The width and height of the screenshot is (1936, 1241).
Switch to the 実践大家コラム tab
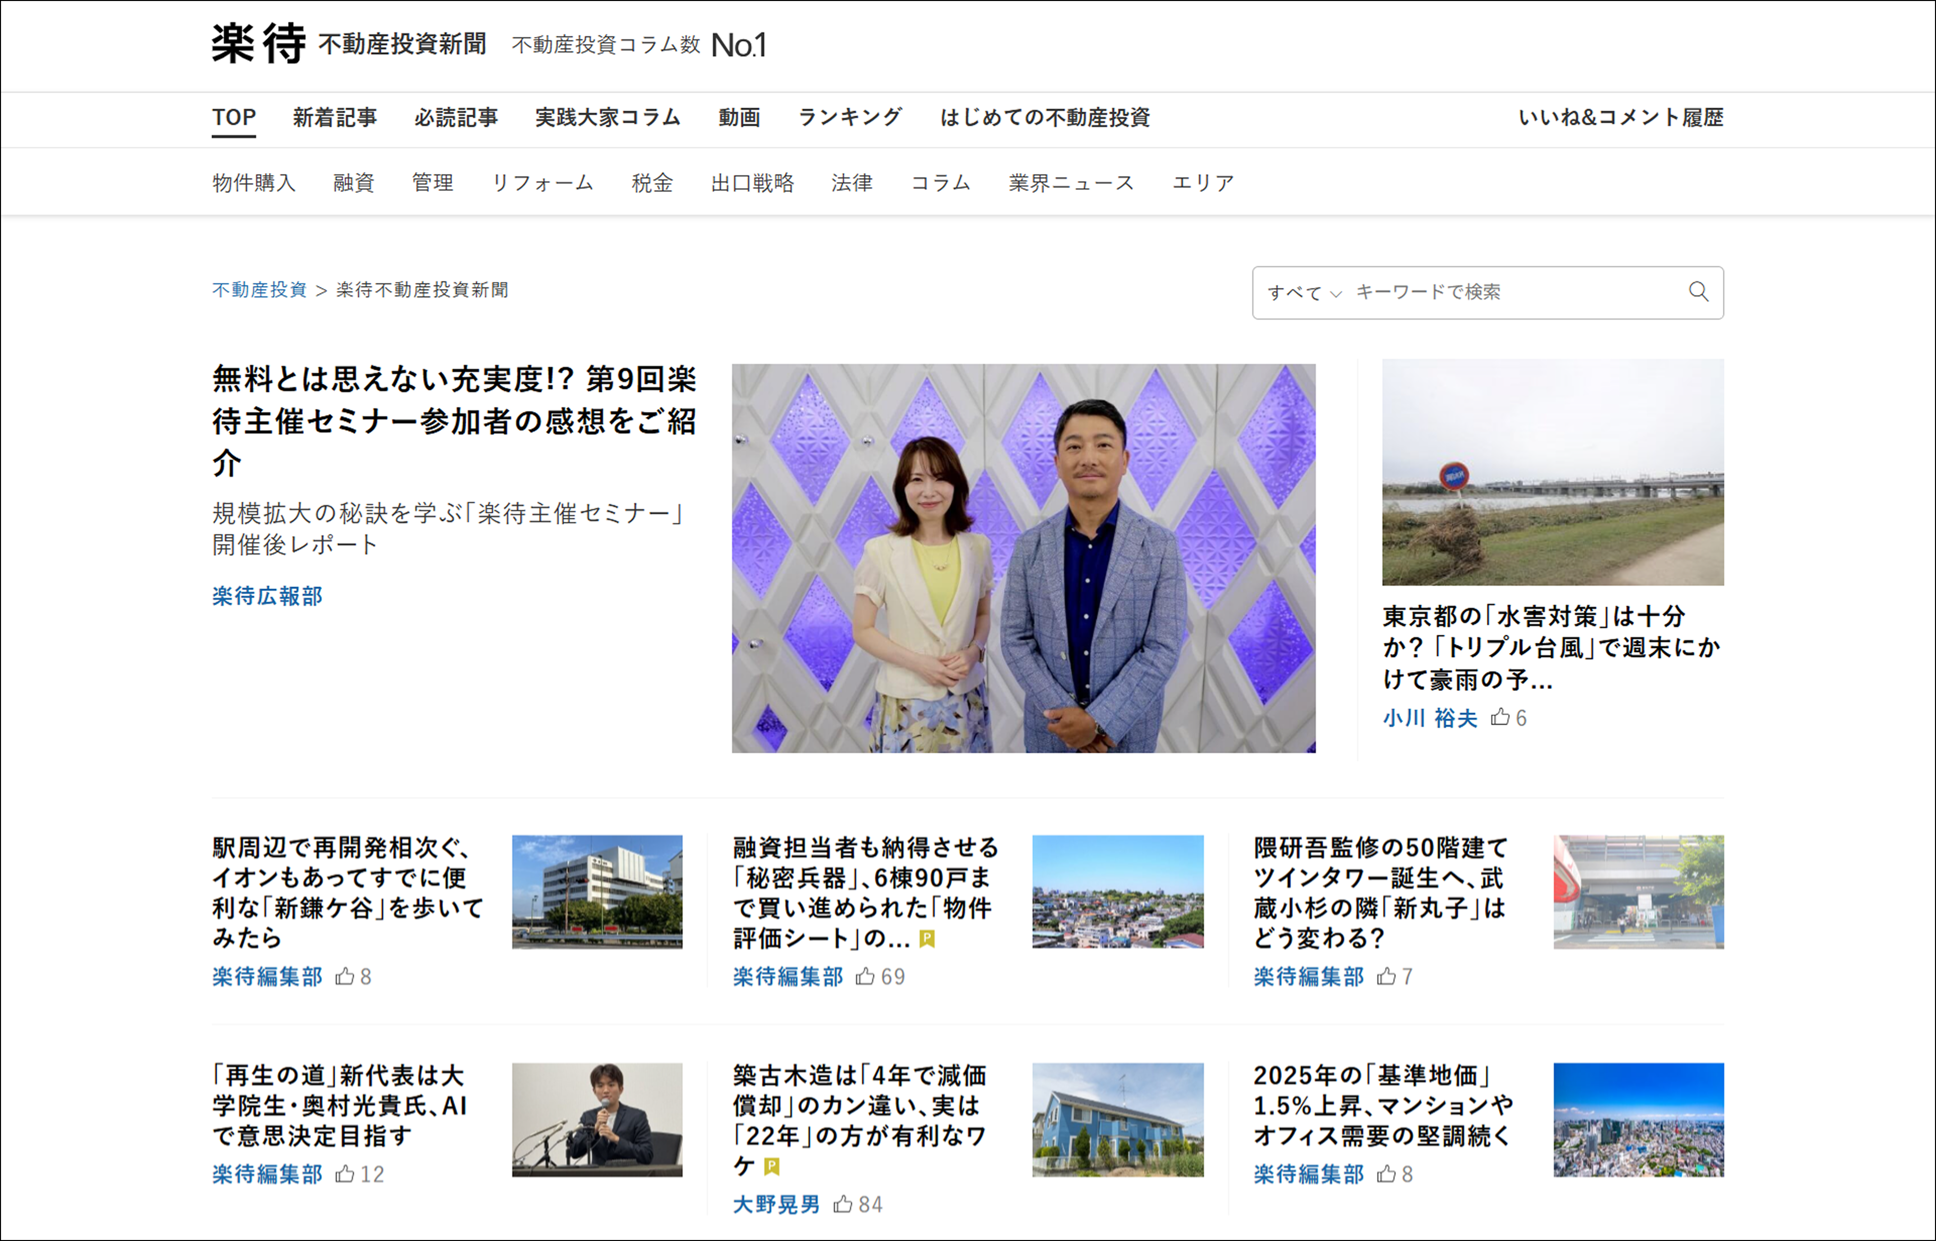click(608, 117)
